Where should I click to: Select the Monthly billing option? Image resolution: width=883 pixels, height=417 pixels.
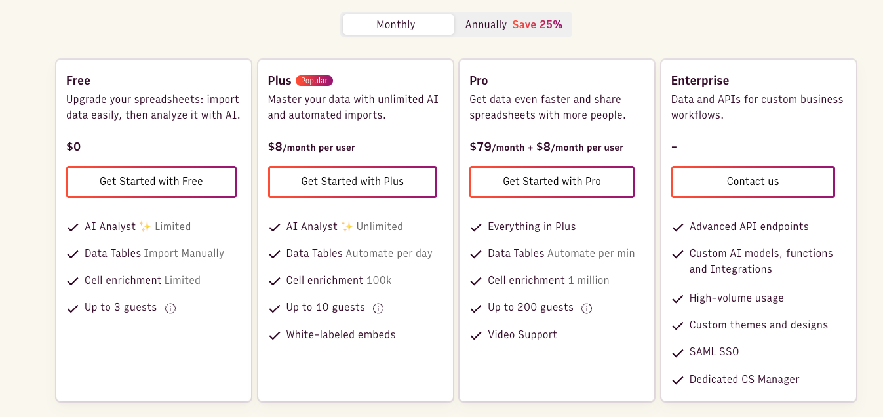pyautogui.click(x=396, y=24)
